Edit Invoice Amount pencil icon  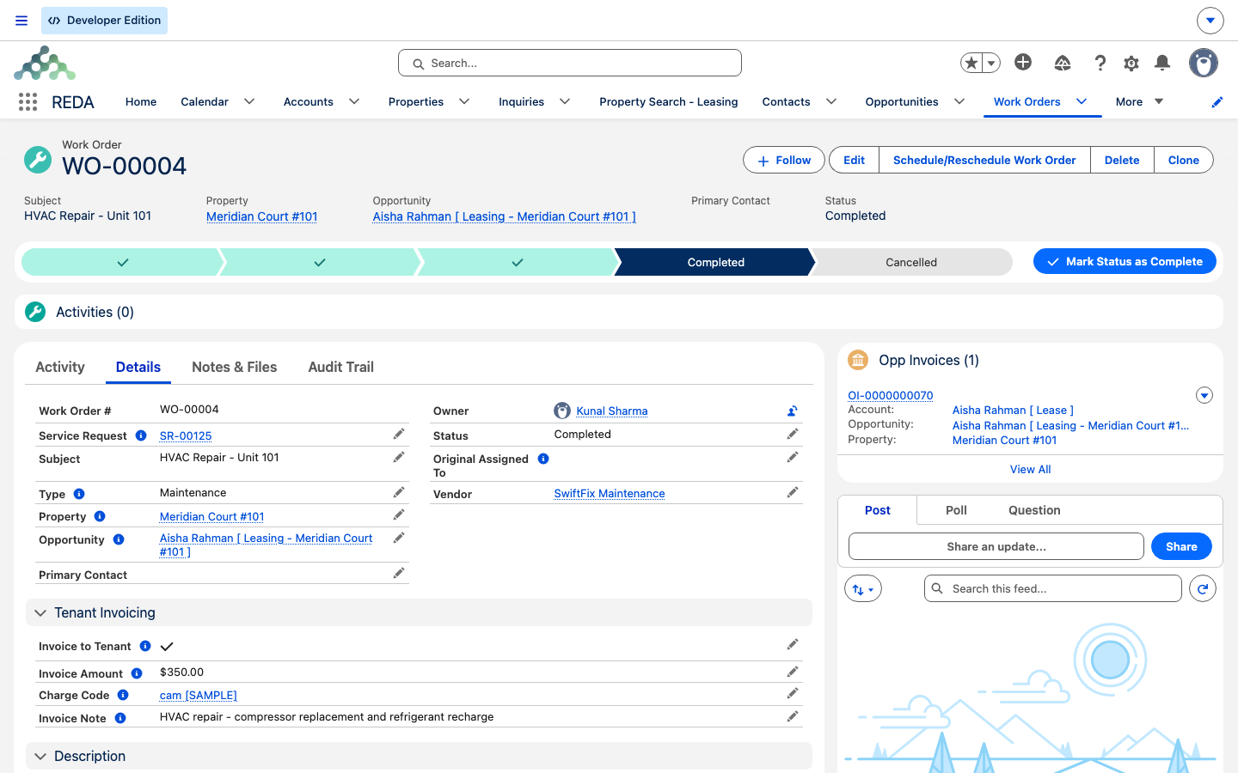point(793,672)
